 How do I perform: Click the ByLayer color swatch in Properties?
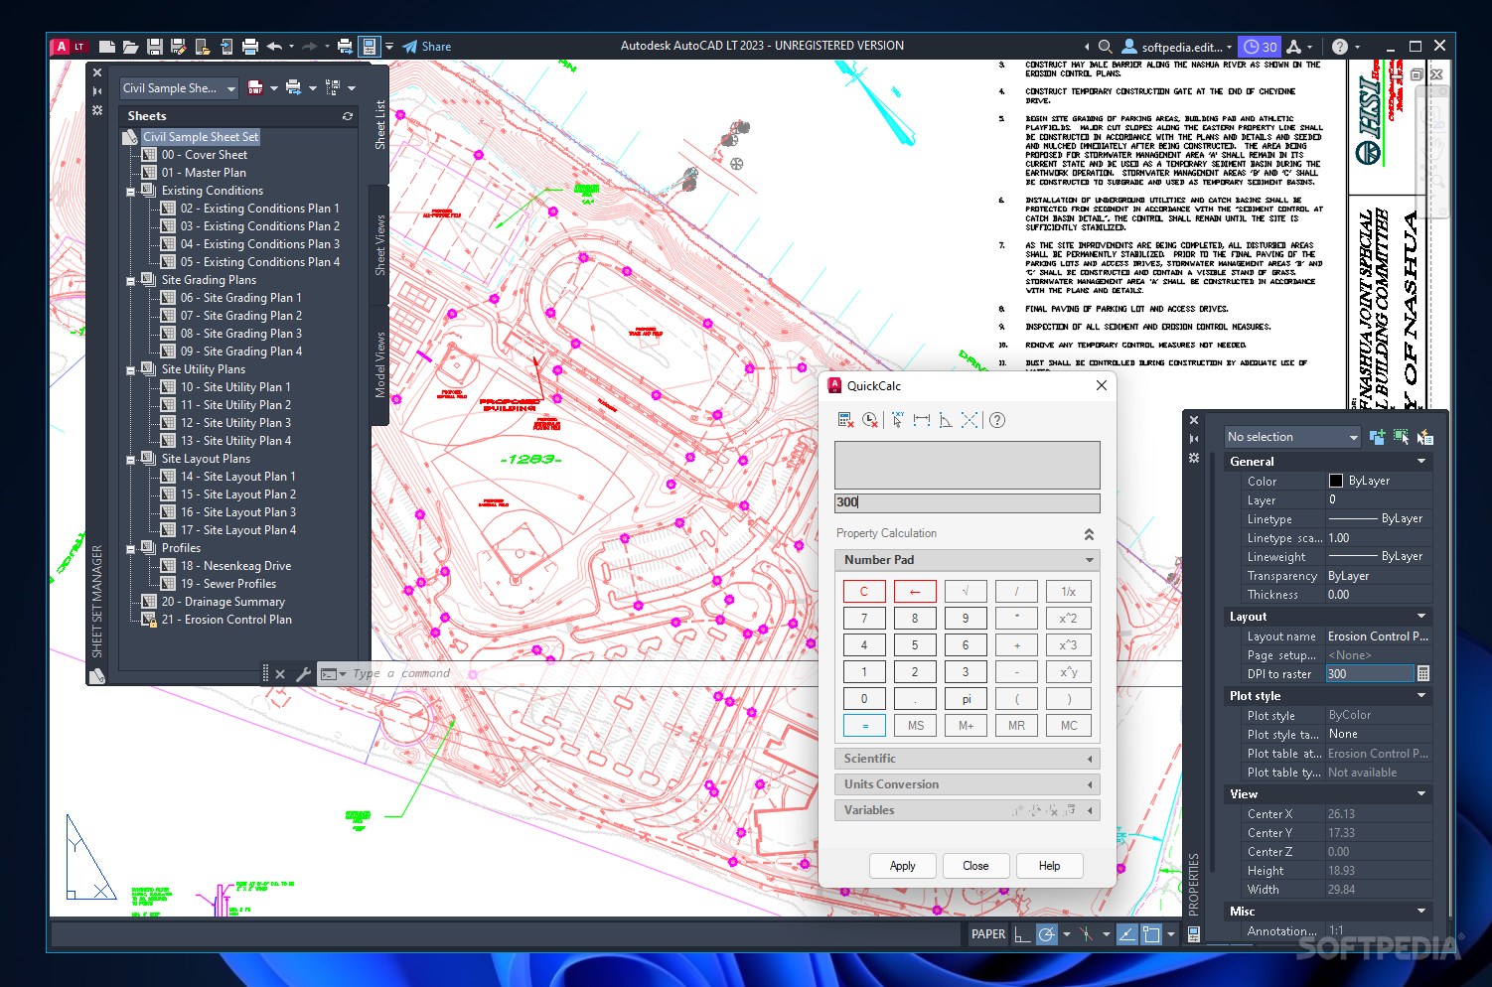(x=1336, y=481)
